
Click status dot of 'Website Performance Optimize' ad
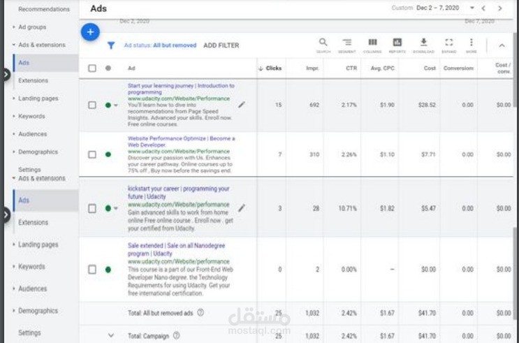click(x=108, y=154)
